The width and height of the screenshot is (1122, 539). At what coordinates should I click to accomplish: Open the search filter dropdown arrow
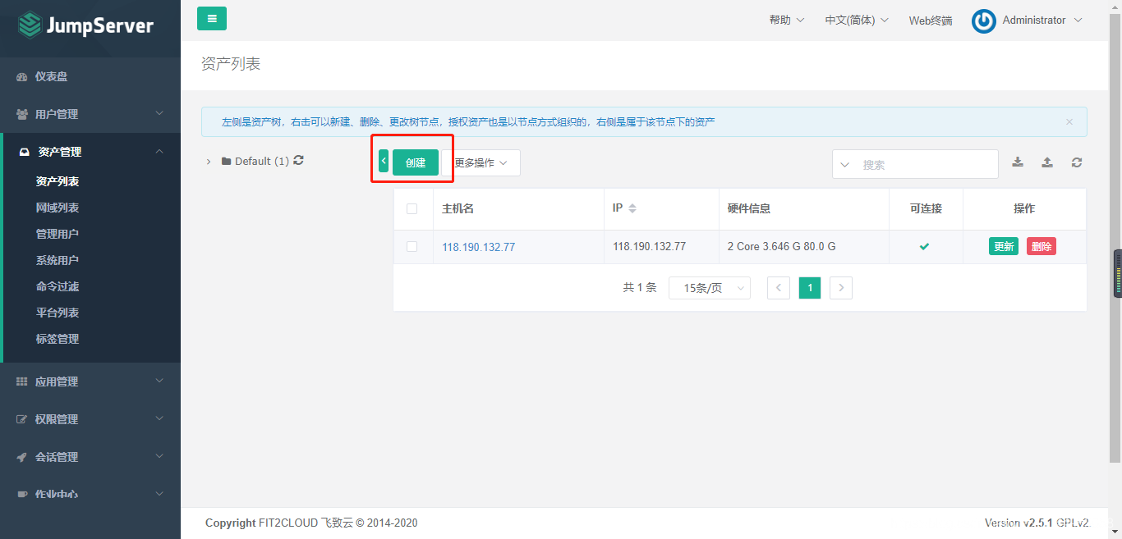845,165
